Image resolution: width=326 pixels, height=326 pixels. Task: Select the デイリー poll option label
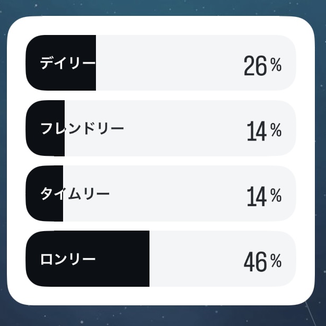68,64
